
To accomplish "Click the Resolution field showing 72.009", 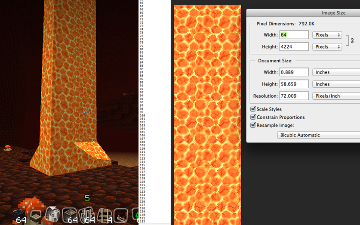I will pos(294,96).
